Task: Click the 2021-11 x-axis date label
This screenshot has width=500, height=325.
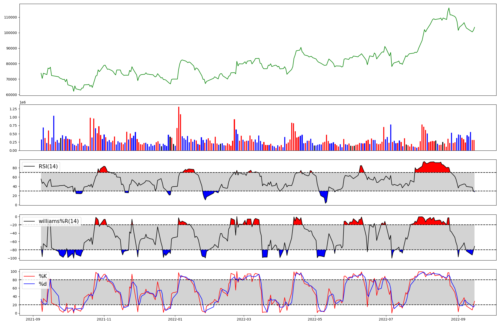Action: click(x=104, y=319)
